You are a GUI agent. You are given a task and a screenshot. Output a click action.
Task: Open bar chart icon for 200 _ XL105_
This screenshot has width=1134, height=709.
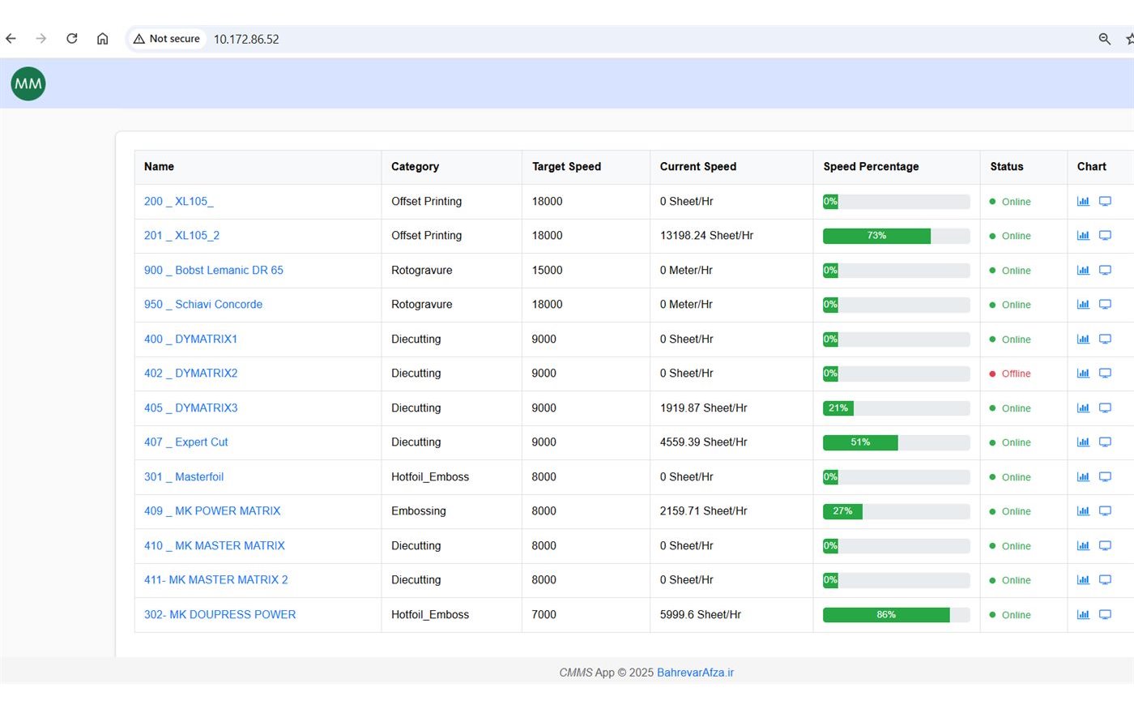(1083, 201)
